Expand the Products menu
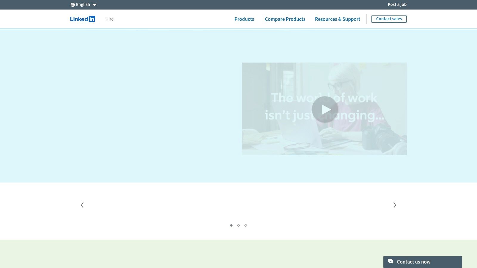Viewport: 477px width, 268px height. [244, 19]
